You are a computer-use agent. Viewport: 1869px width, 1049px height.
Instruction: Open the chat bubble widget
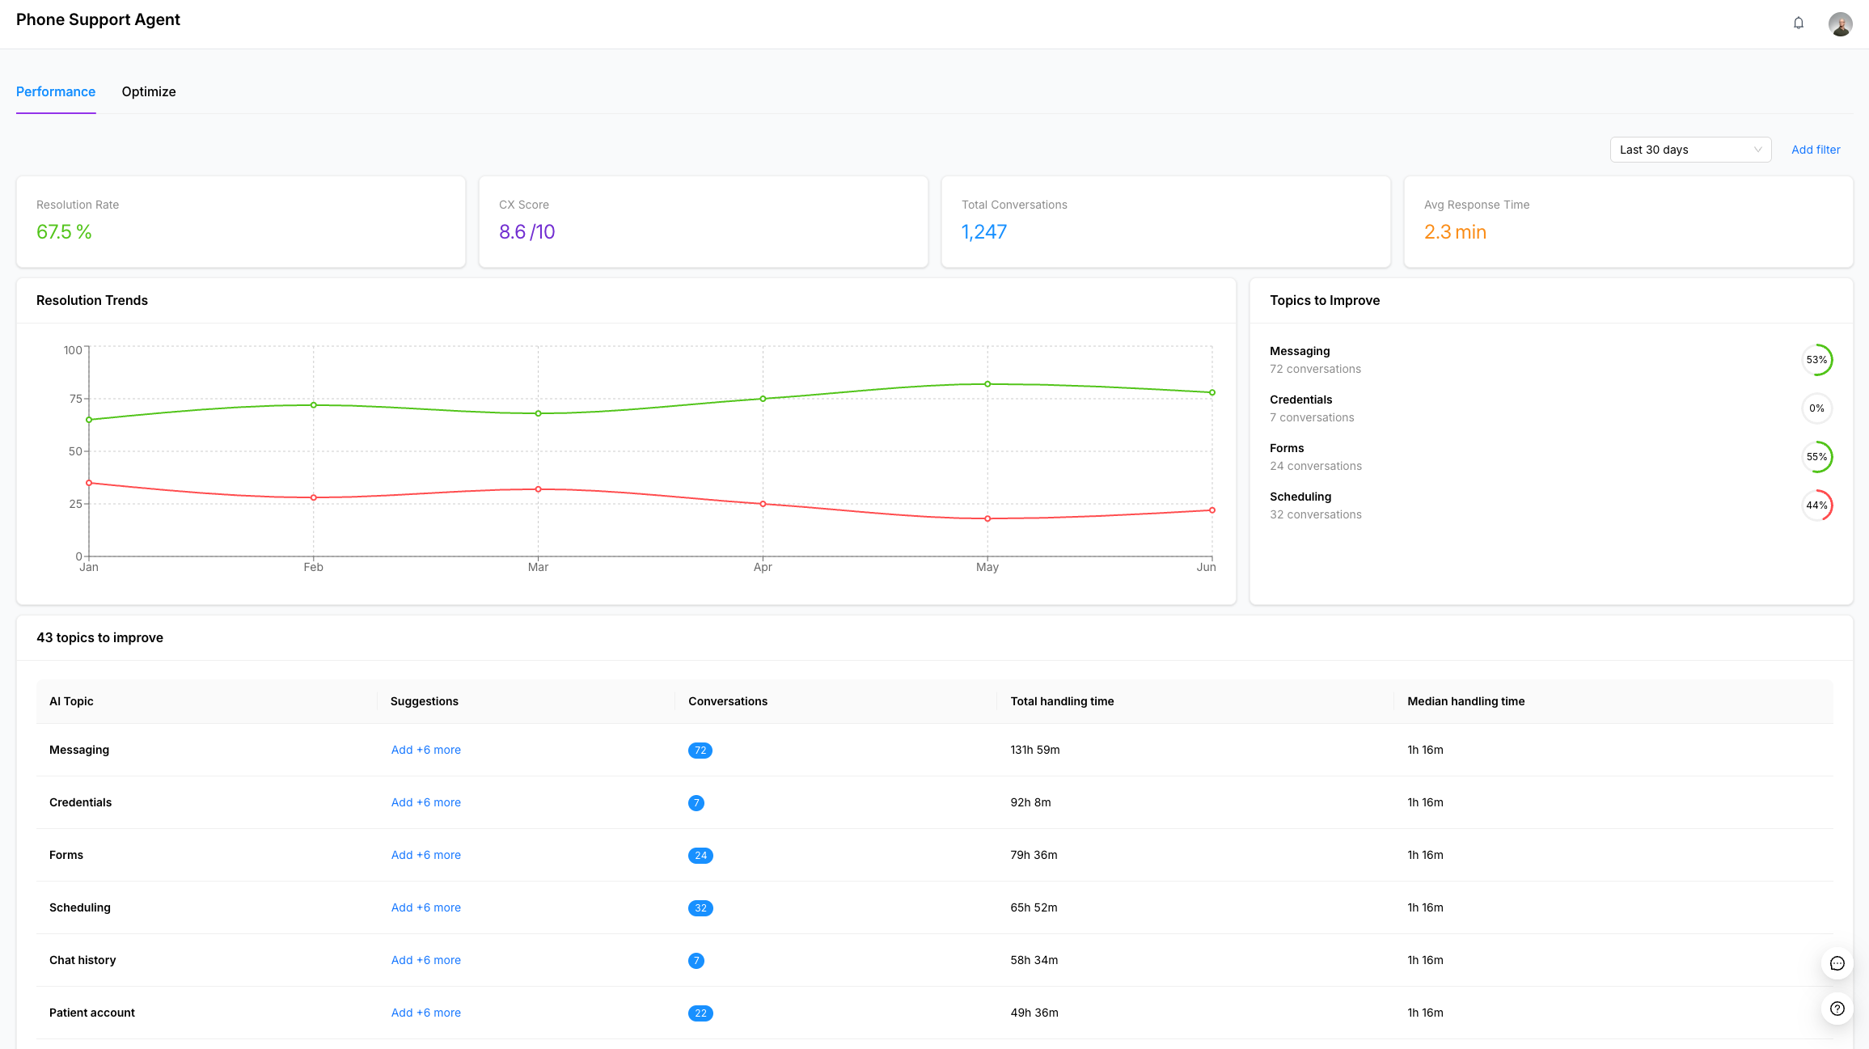[1837, 963]
